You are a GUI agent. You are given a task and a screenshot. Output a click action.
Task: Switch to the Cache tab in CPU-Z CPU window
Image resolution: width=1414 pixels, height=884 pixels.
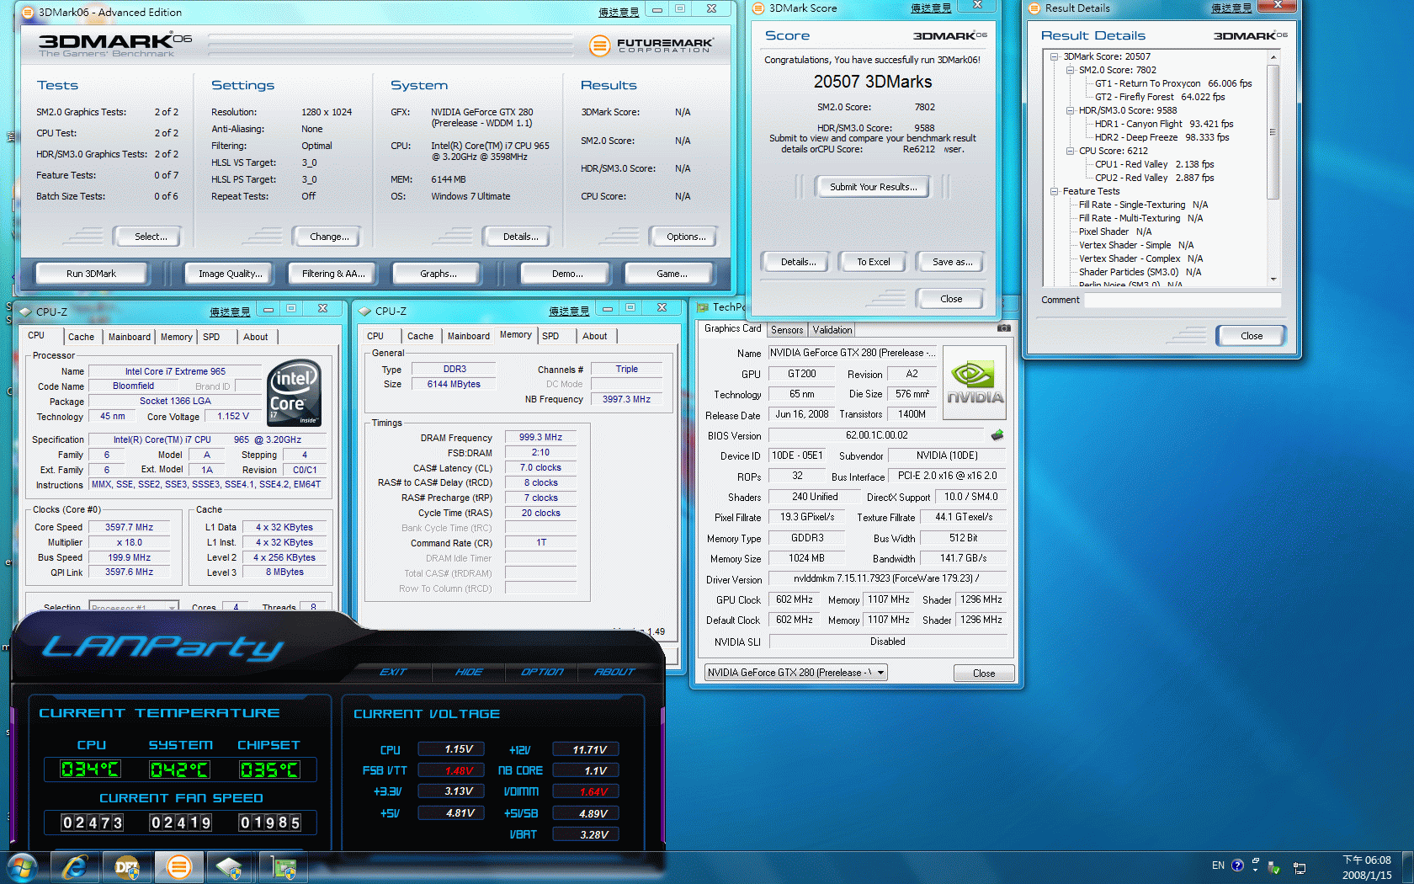[x=81, y=337]
